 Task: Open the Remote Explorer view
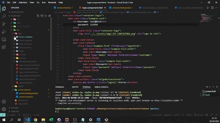point(4,40)
